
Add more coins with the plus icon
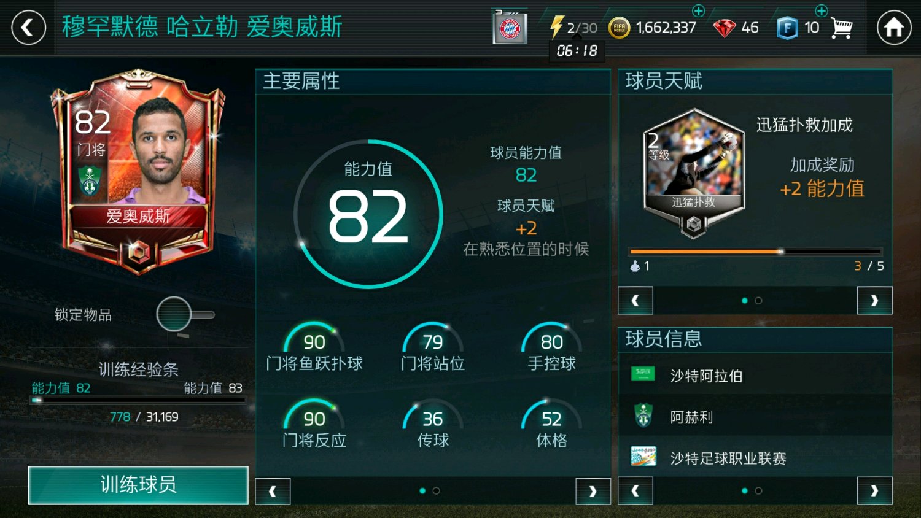pos(698,10)
